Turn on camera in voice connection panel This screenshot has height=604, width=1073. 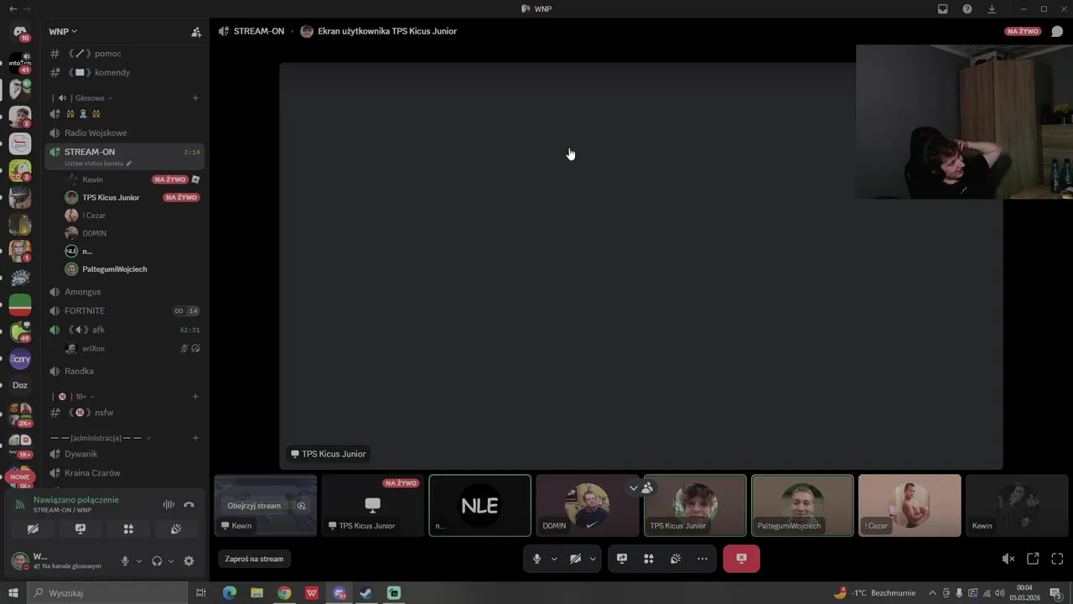click(33, 529)
